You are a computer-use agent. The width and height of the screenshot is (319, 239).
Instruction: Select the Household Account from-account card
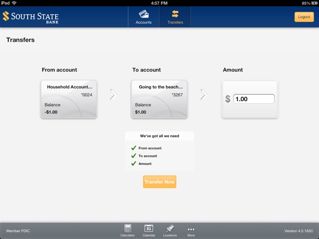pyautogui.click(x=69, y=99)
